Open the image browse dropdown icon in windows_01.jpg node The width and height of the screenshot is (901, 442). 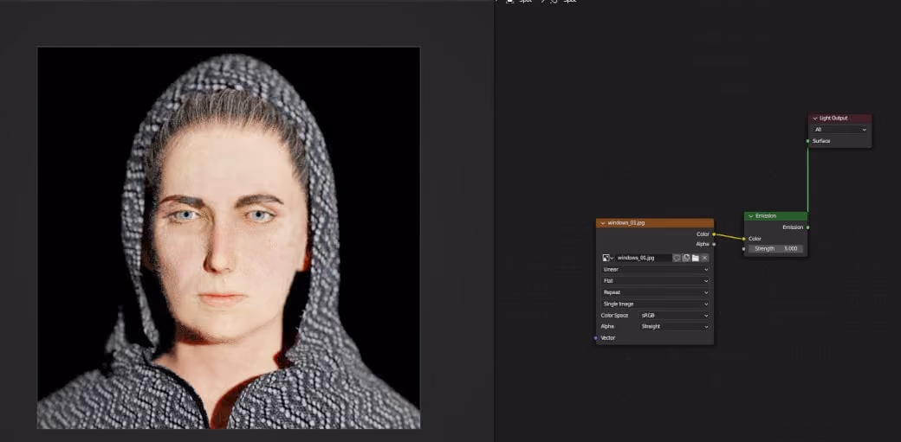pos(608,258)
